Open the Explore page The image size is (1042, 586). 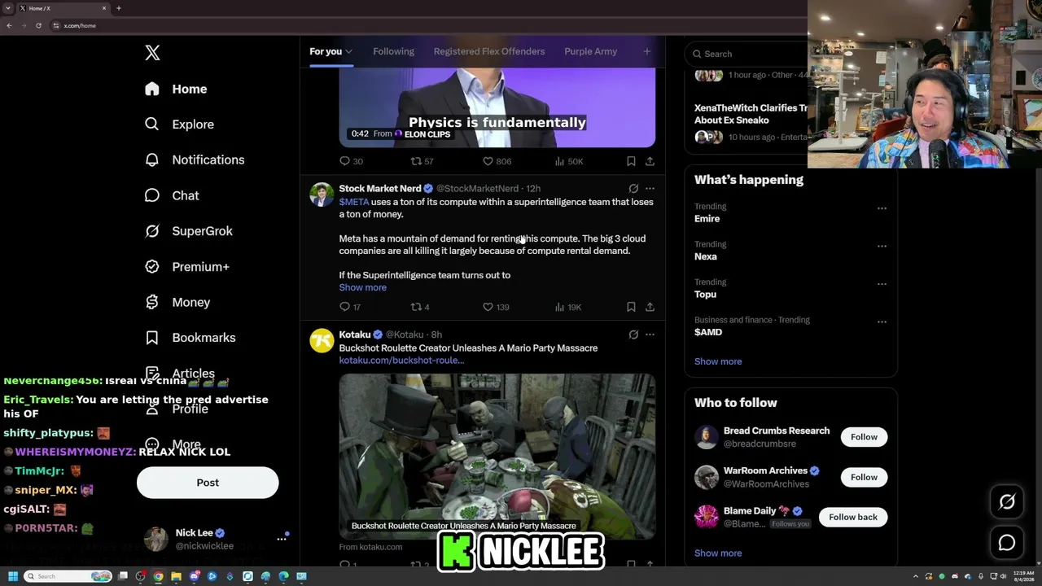tap(179, 125)
